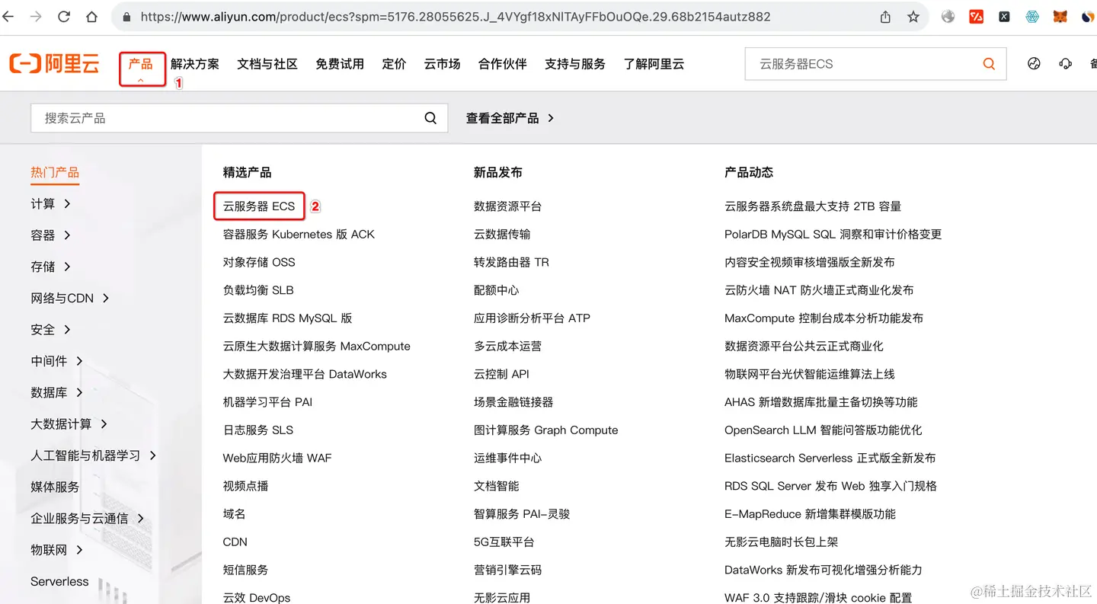Open the MetaMask fox extension icon

(1060, 17)
